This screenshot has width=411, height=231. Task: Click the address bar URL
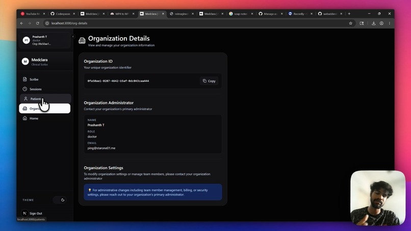[x=69, y=23]
